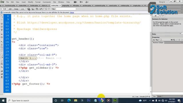Image resolution: width=183 pixels, height=103 pixels.
Task: Open Microsoft Edge from the taskbar
Action: [x=69, y=100]
